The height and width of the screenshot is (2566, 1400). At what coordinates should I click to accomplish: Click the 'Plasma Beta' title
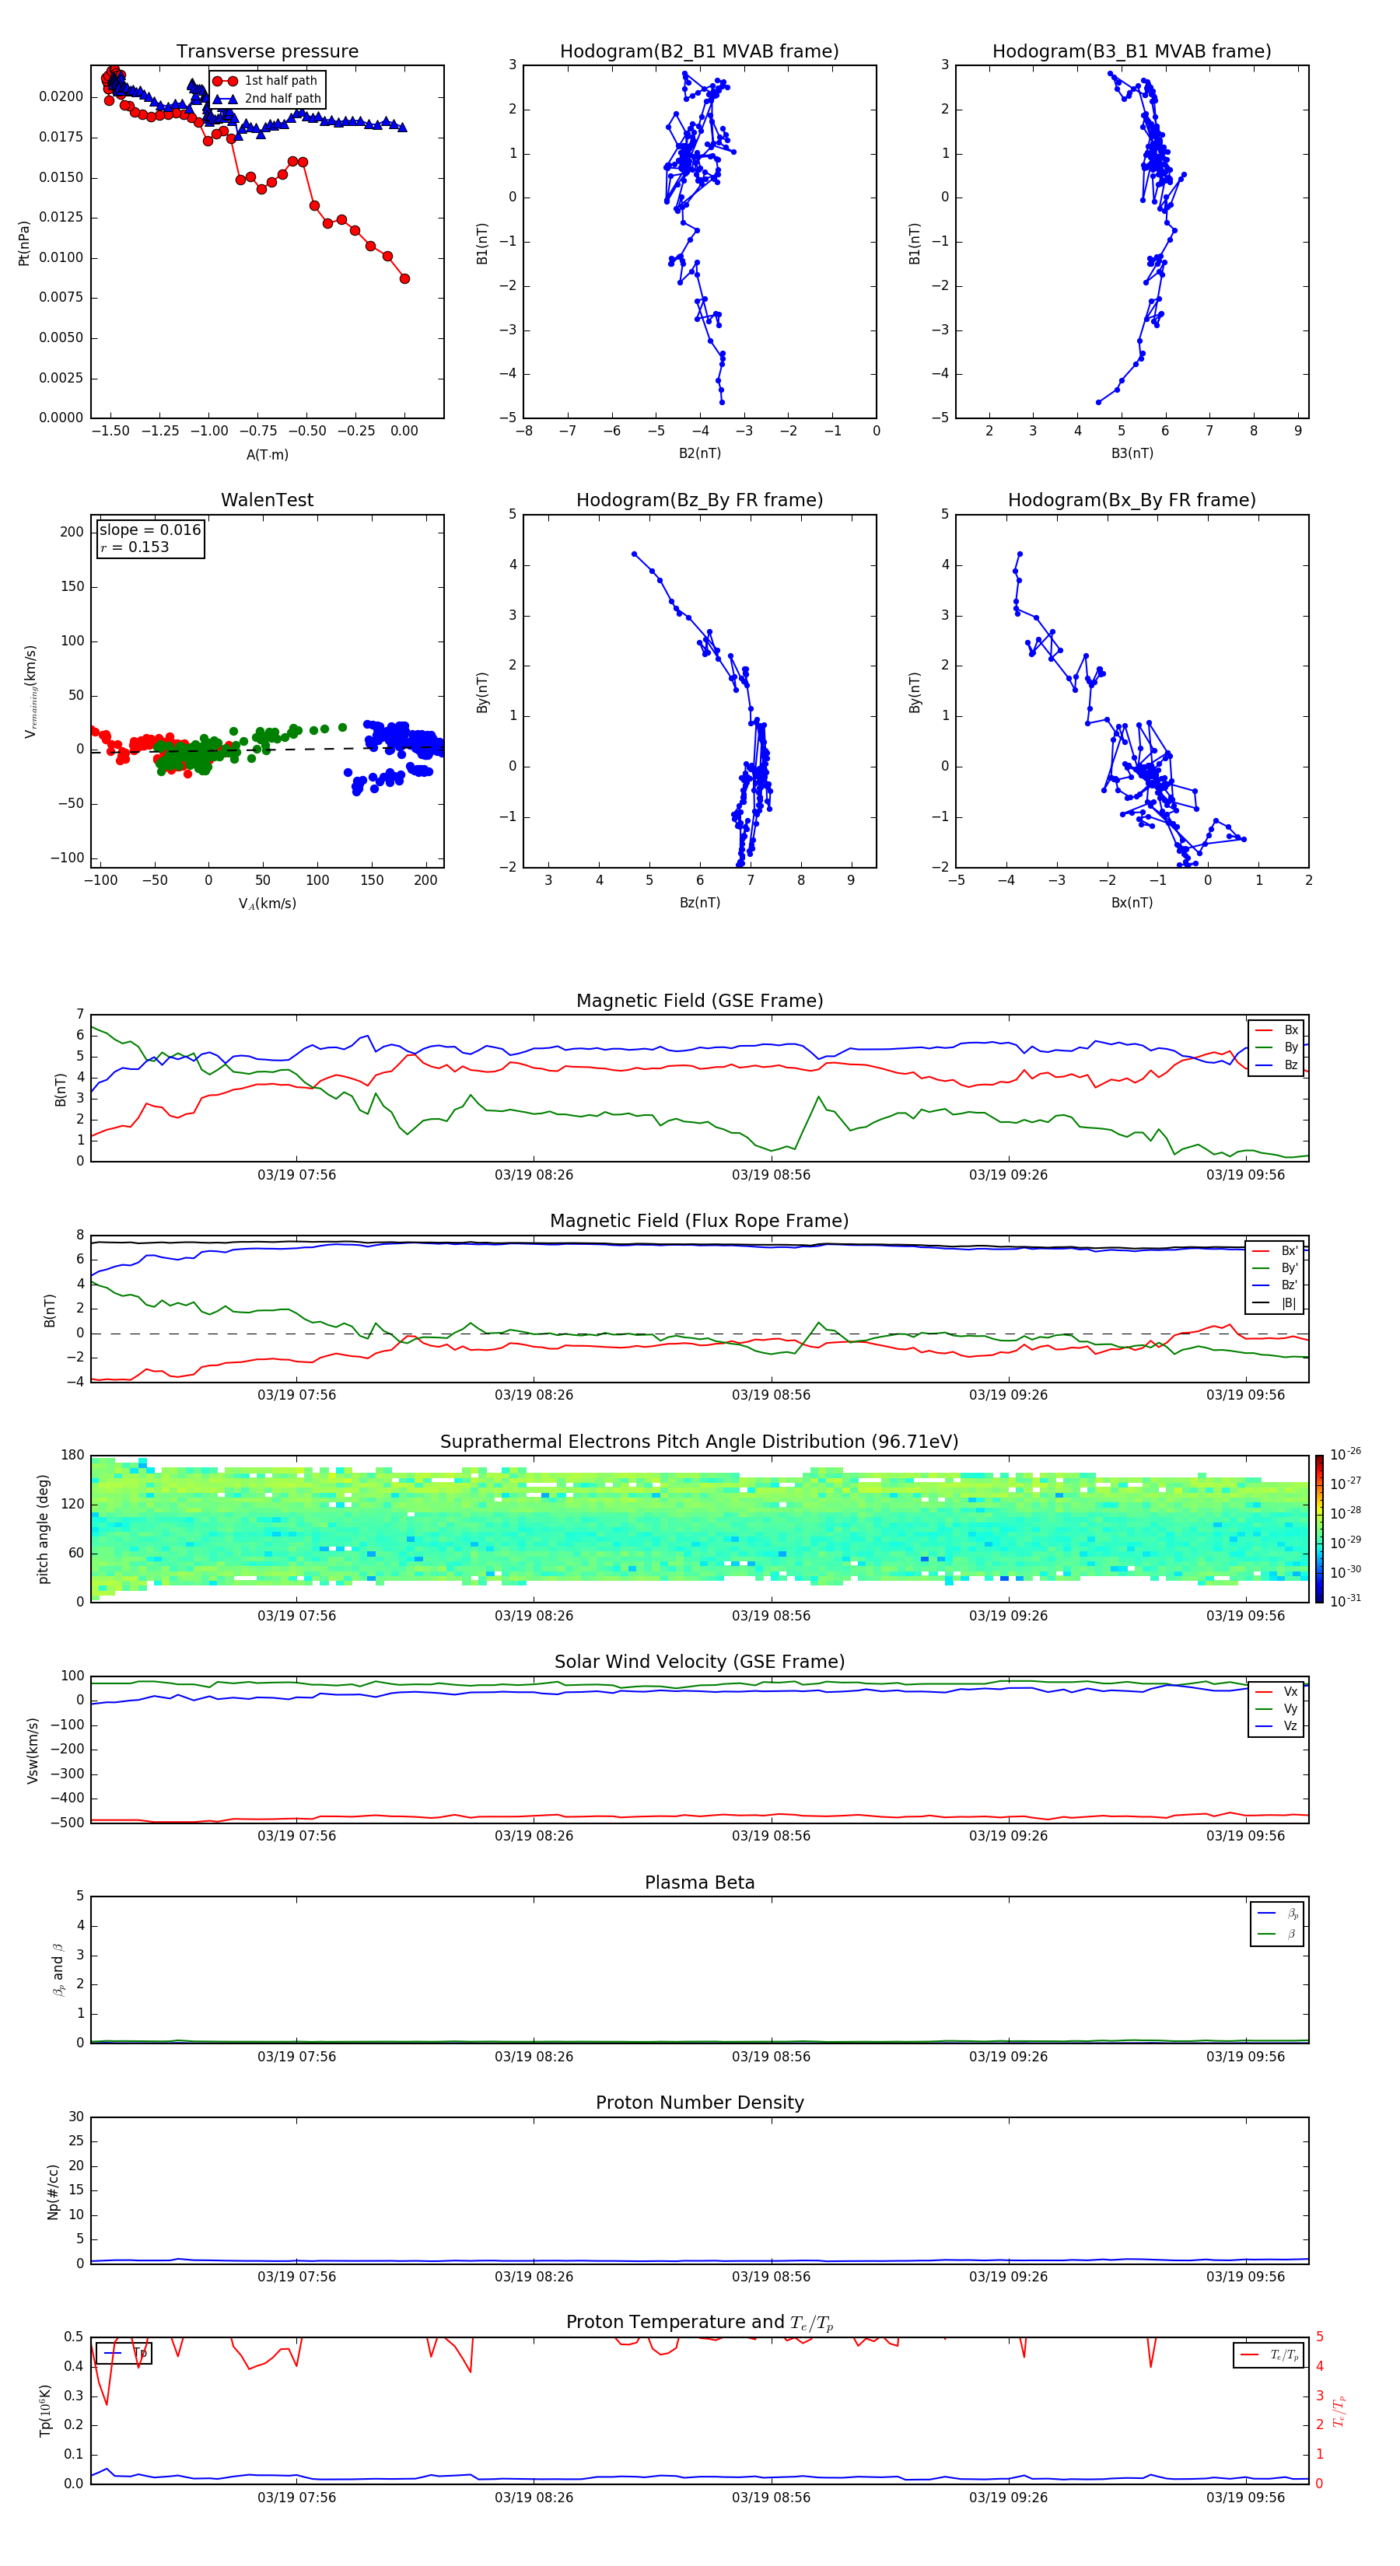point(699,1883)
